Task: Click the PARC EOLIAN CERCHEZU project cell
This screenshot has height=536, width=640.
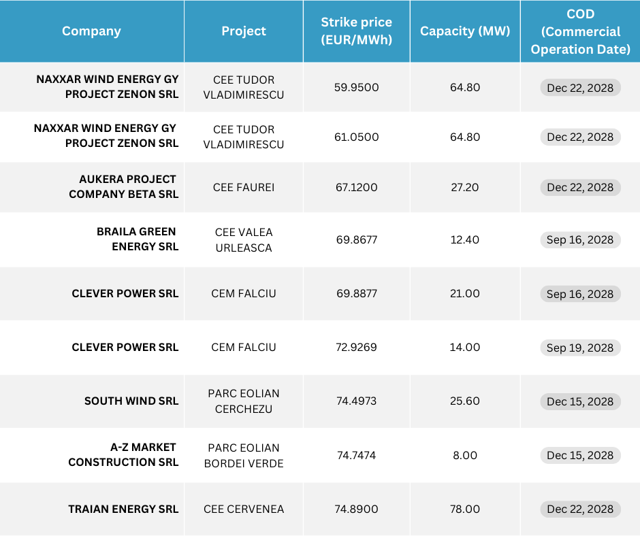Action: point(244,401)
